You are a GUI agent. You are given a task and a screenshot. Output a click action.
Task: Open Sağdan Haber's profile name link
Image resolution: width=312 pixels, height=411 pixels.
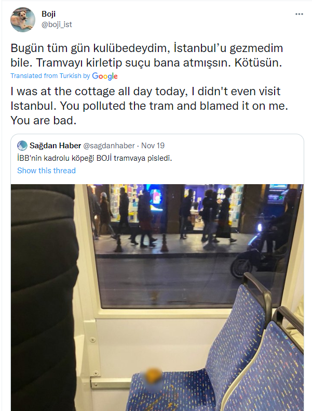click(53, 146)
